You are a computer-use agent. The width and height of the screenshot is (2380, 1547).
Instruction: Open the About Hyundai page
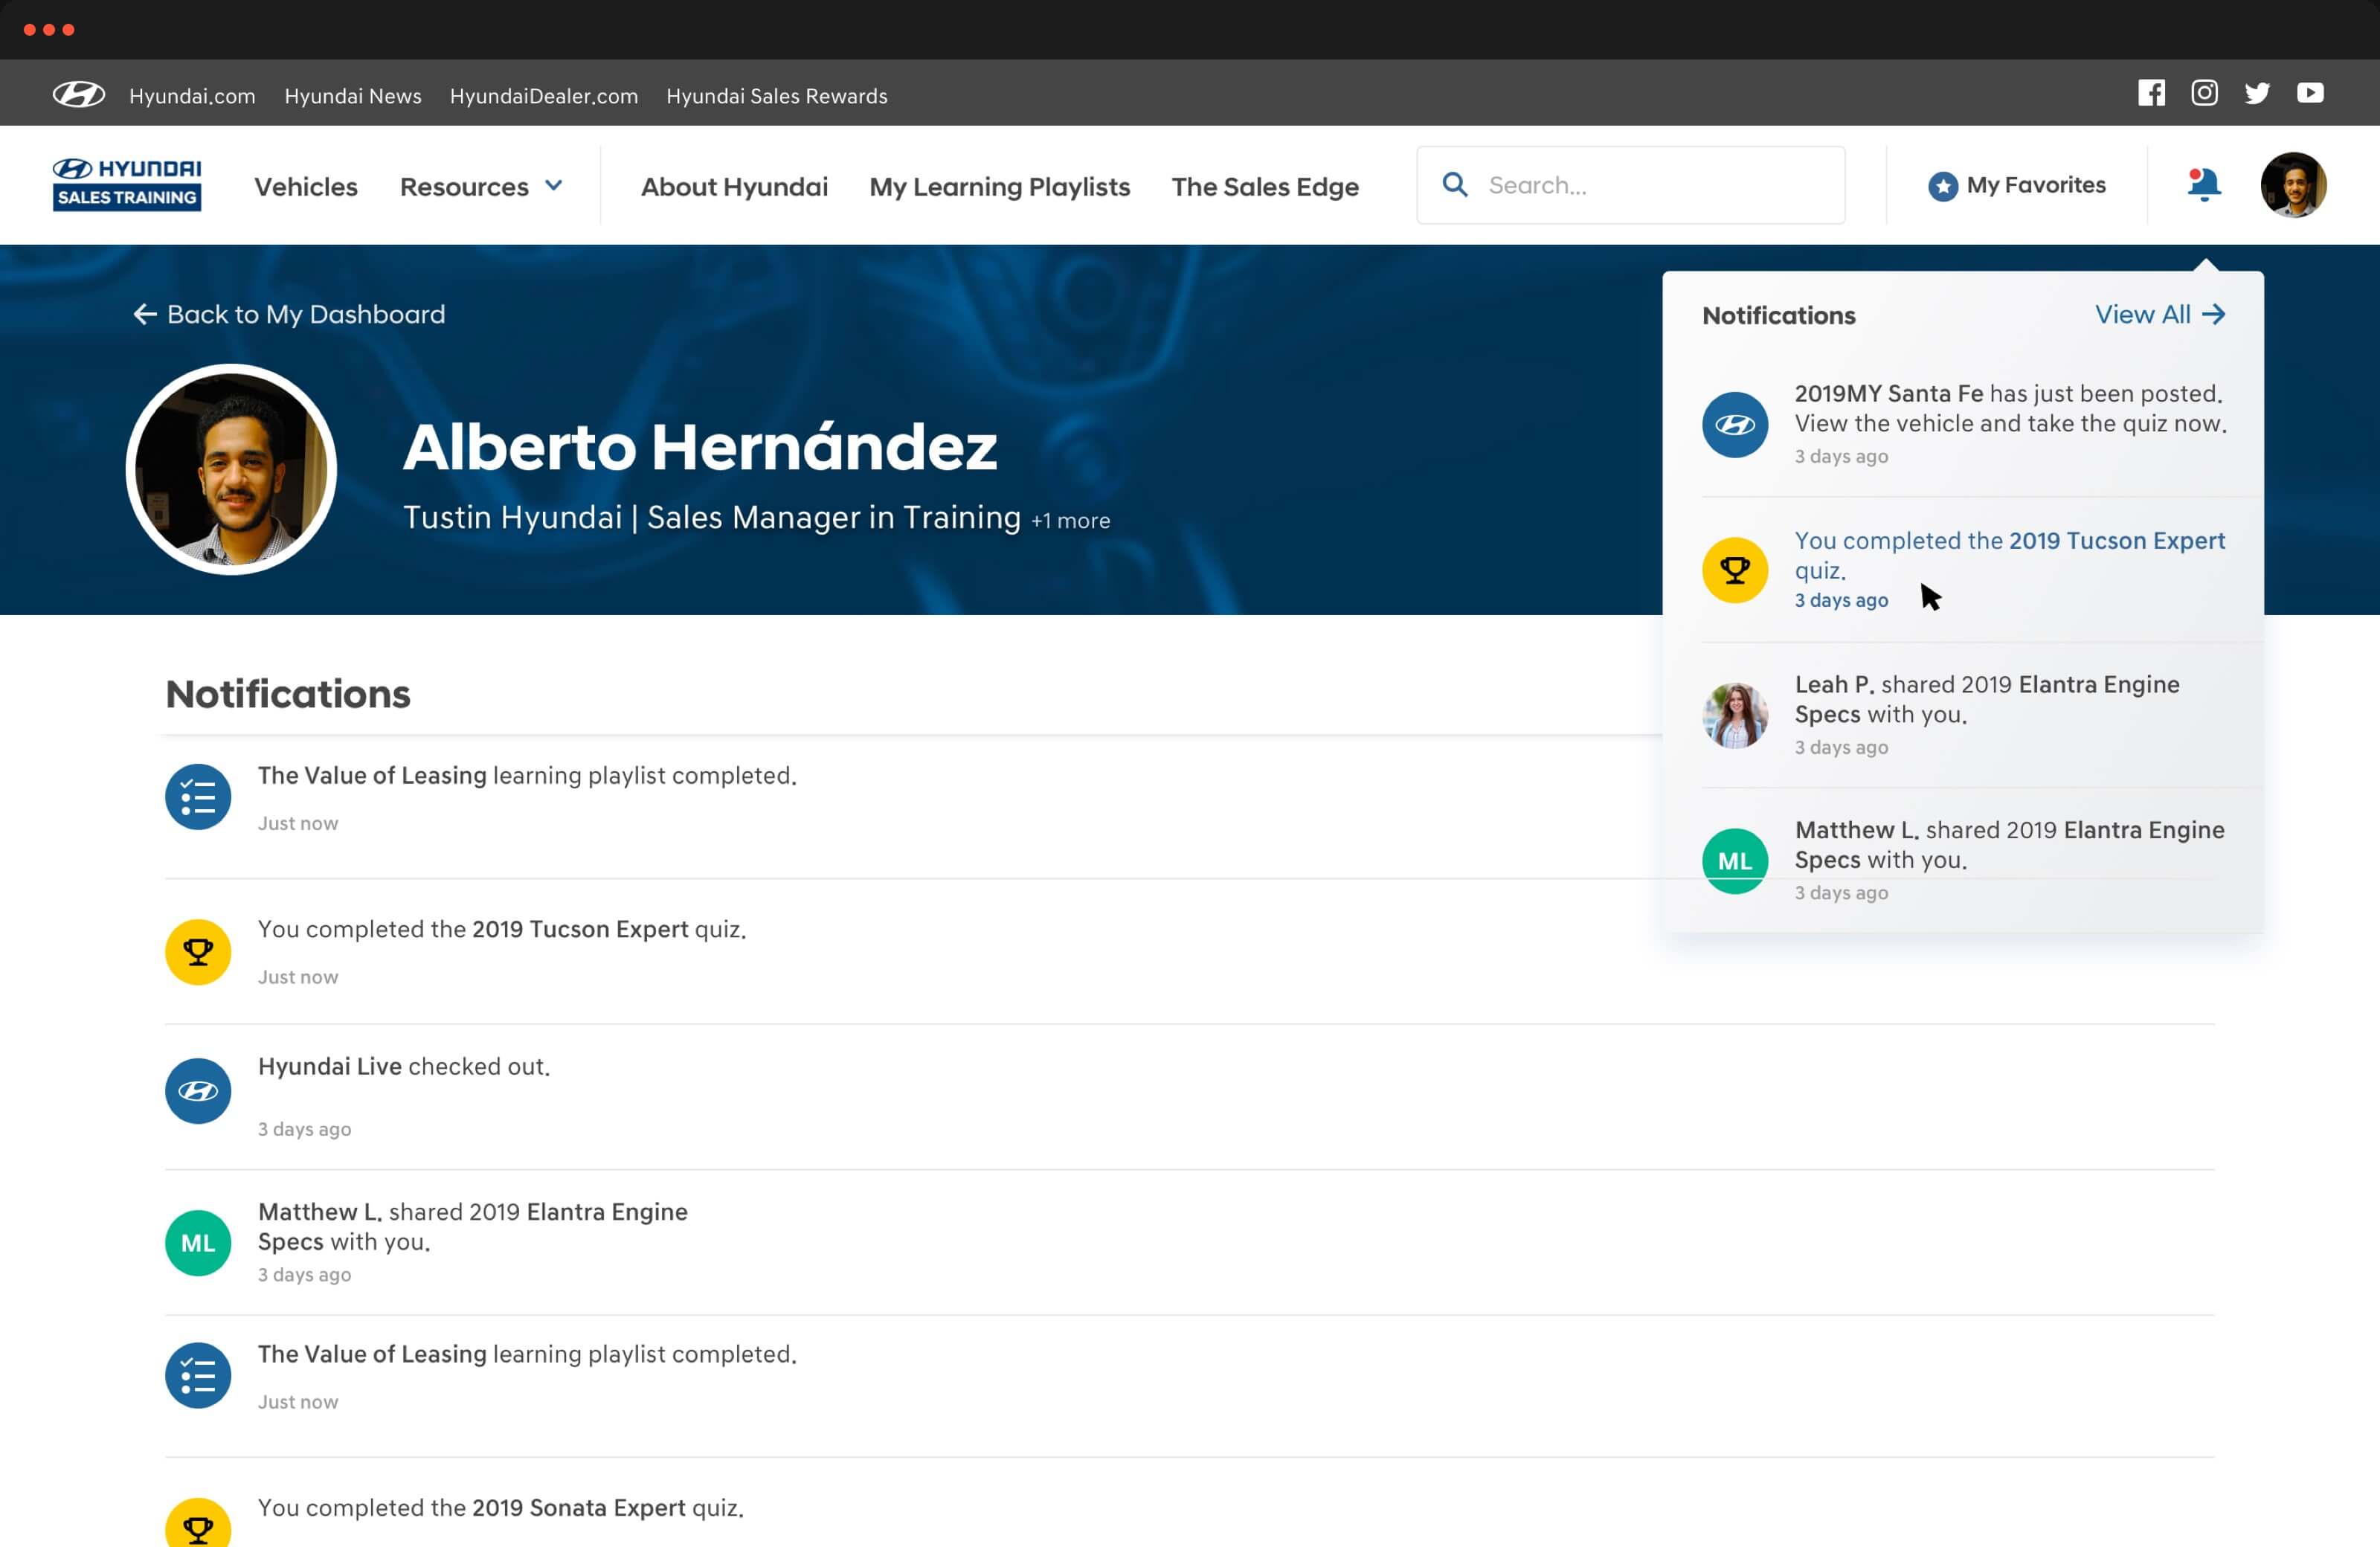[734, 187]
